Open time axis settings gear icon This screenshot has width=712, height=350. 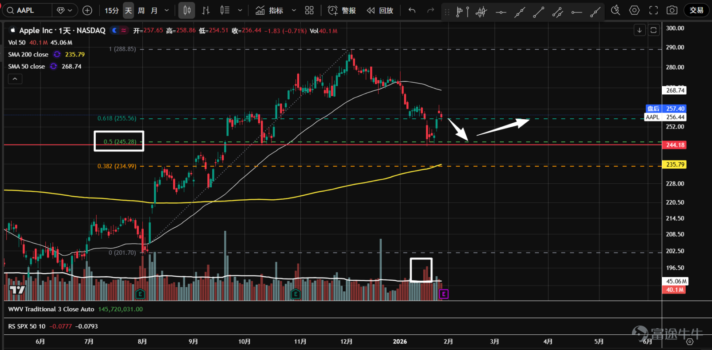click(x=690, y=342)
